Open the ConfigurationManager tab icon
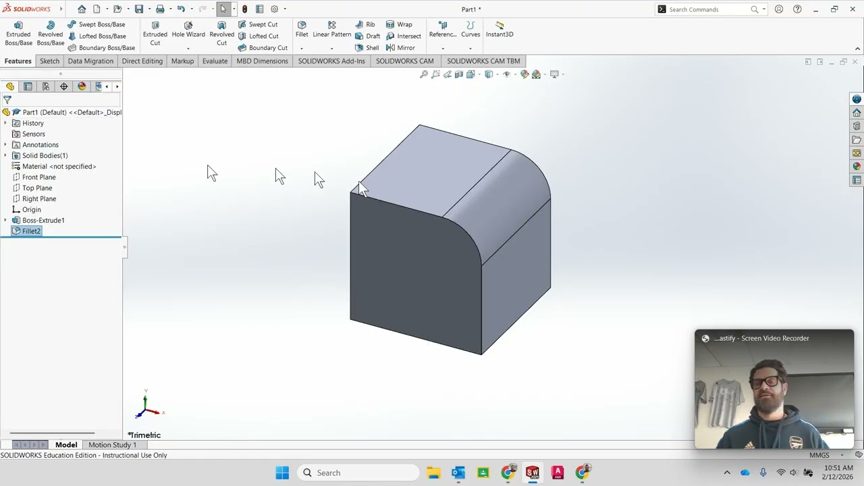864x486 pixels. 46,86
